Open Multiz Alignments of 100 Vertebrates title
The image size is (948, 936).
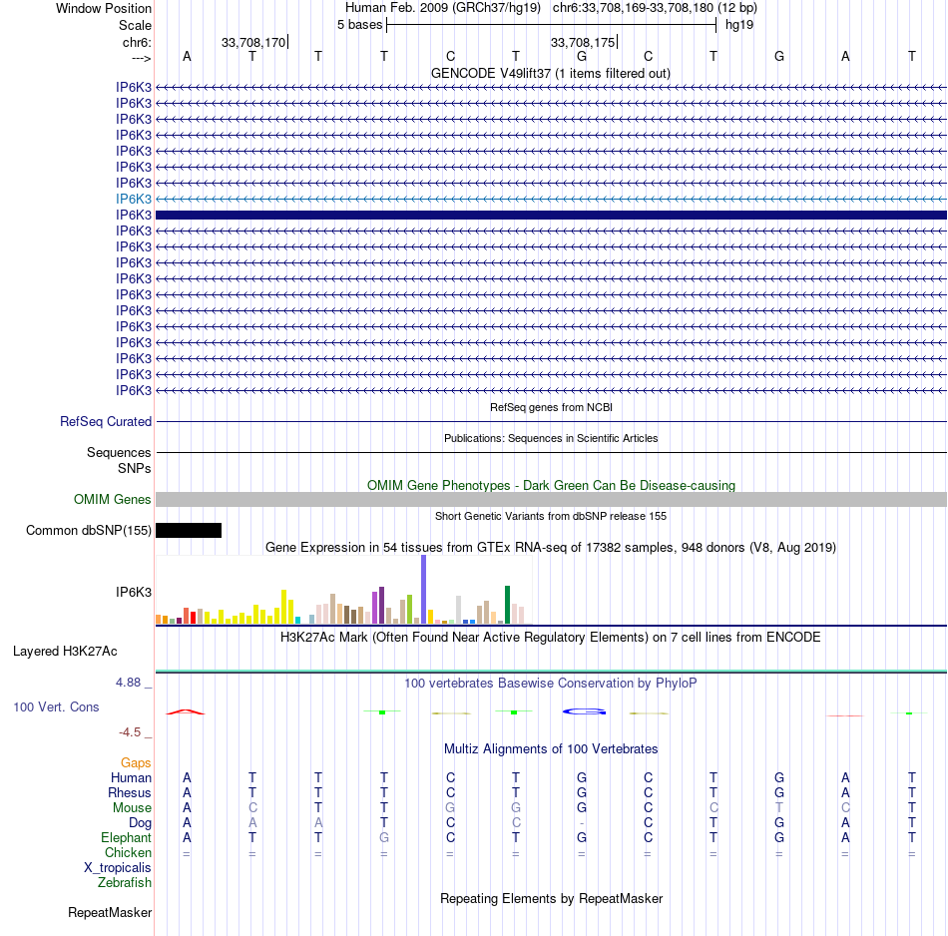click(551, 749)
